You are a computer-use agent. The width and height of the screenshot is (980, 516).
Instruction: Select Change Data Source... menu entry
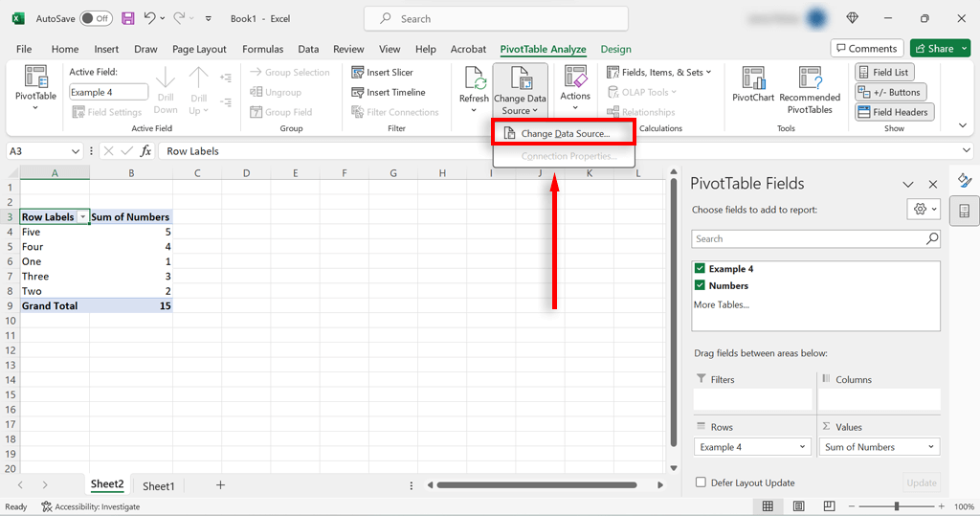pos(564,133)
